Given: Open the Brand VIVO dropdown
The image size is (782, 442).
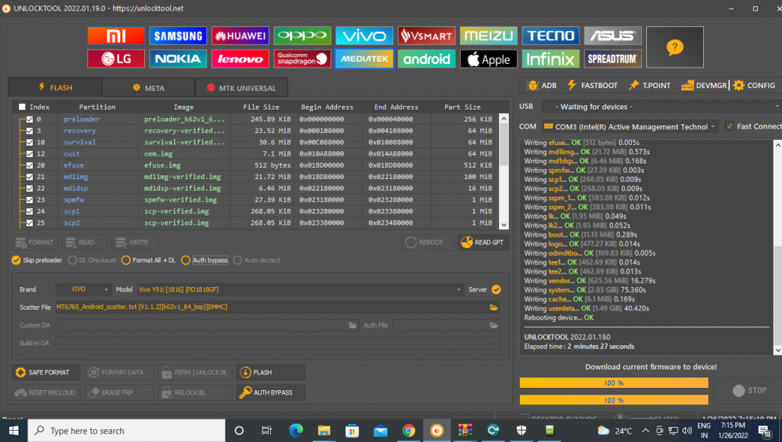Looking at the screenshot, I should coord(83,289).
